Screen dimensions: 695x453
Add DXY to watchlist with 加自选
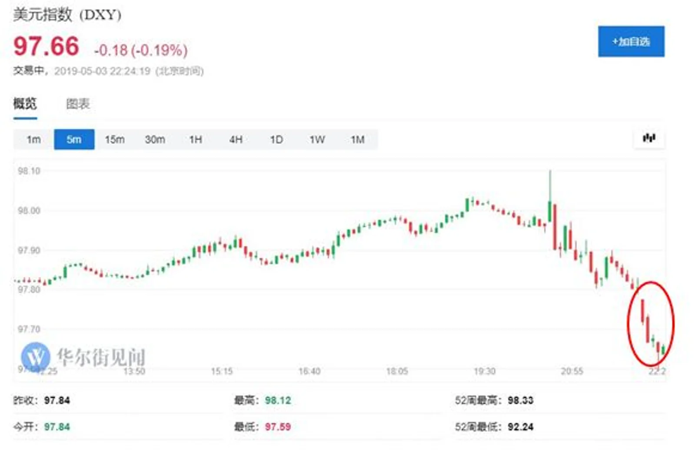(631, 42)
